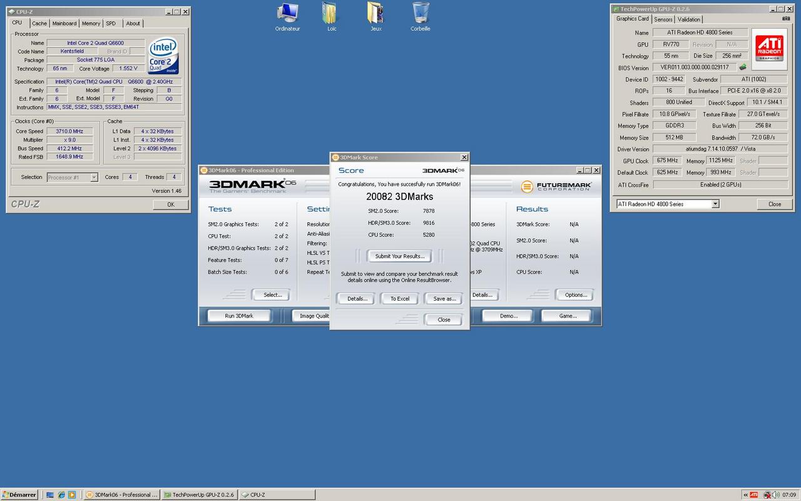Click the GPU-Z title bar icon

(615, 9)
